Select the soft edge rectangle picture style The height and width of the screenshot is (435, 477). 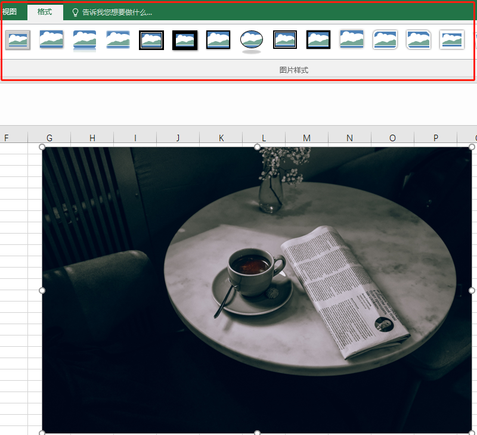pos(118,40)
